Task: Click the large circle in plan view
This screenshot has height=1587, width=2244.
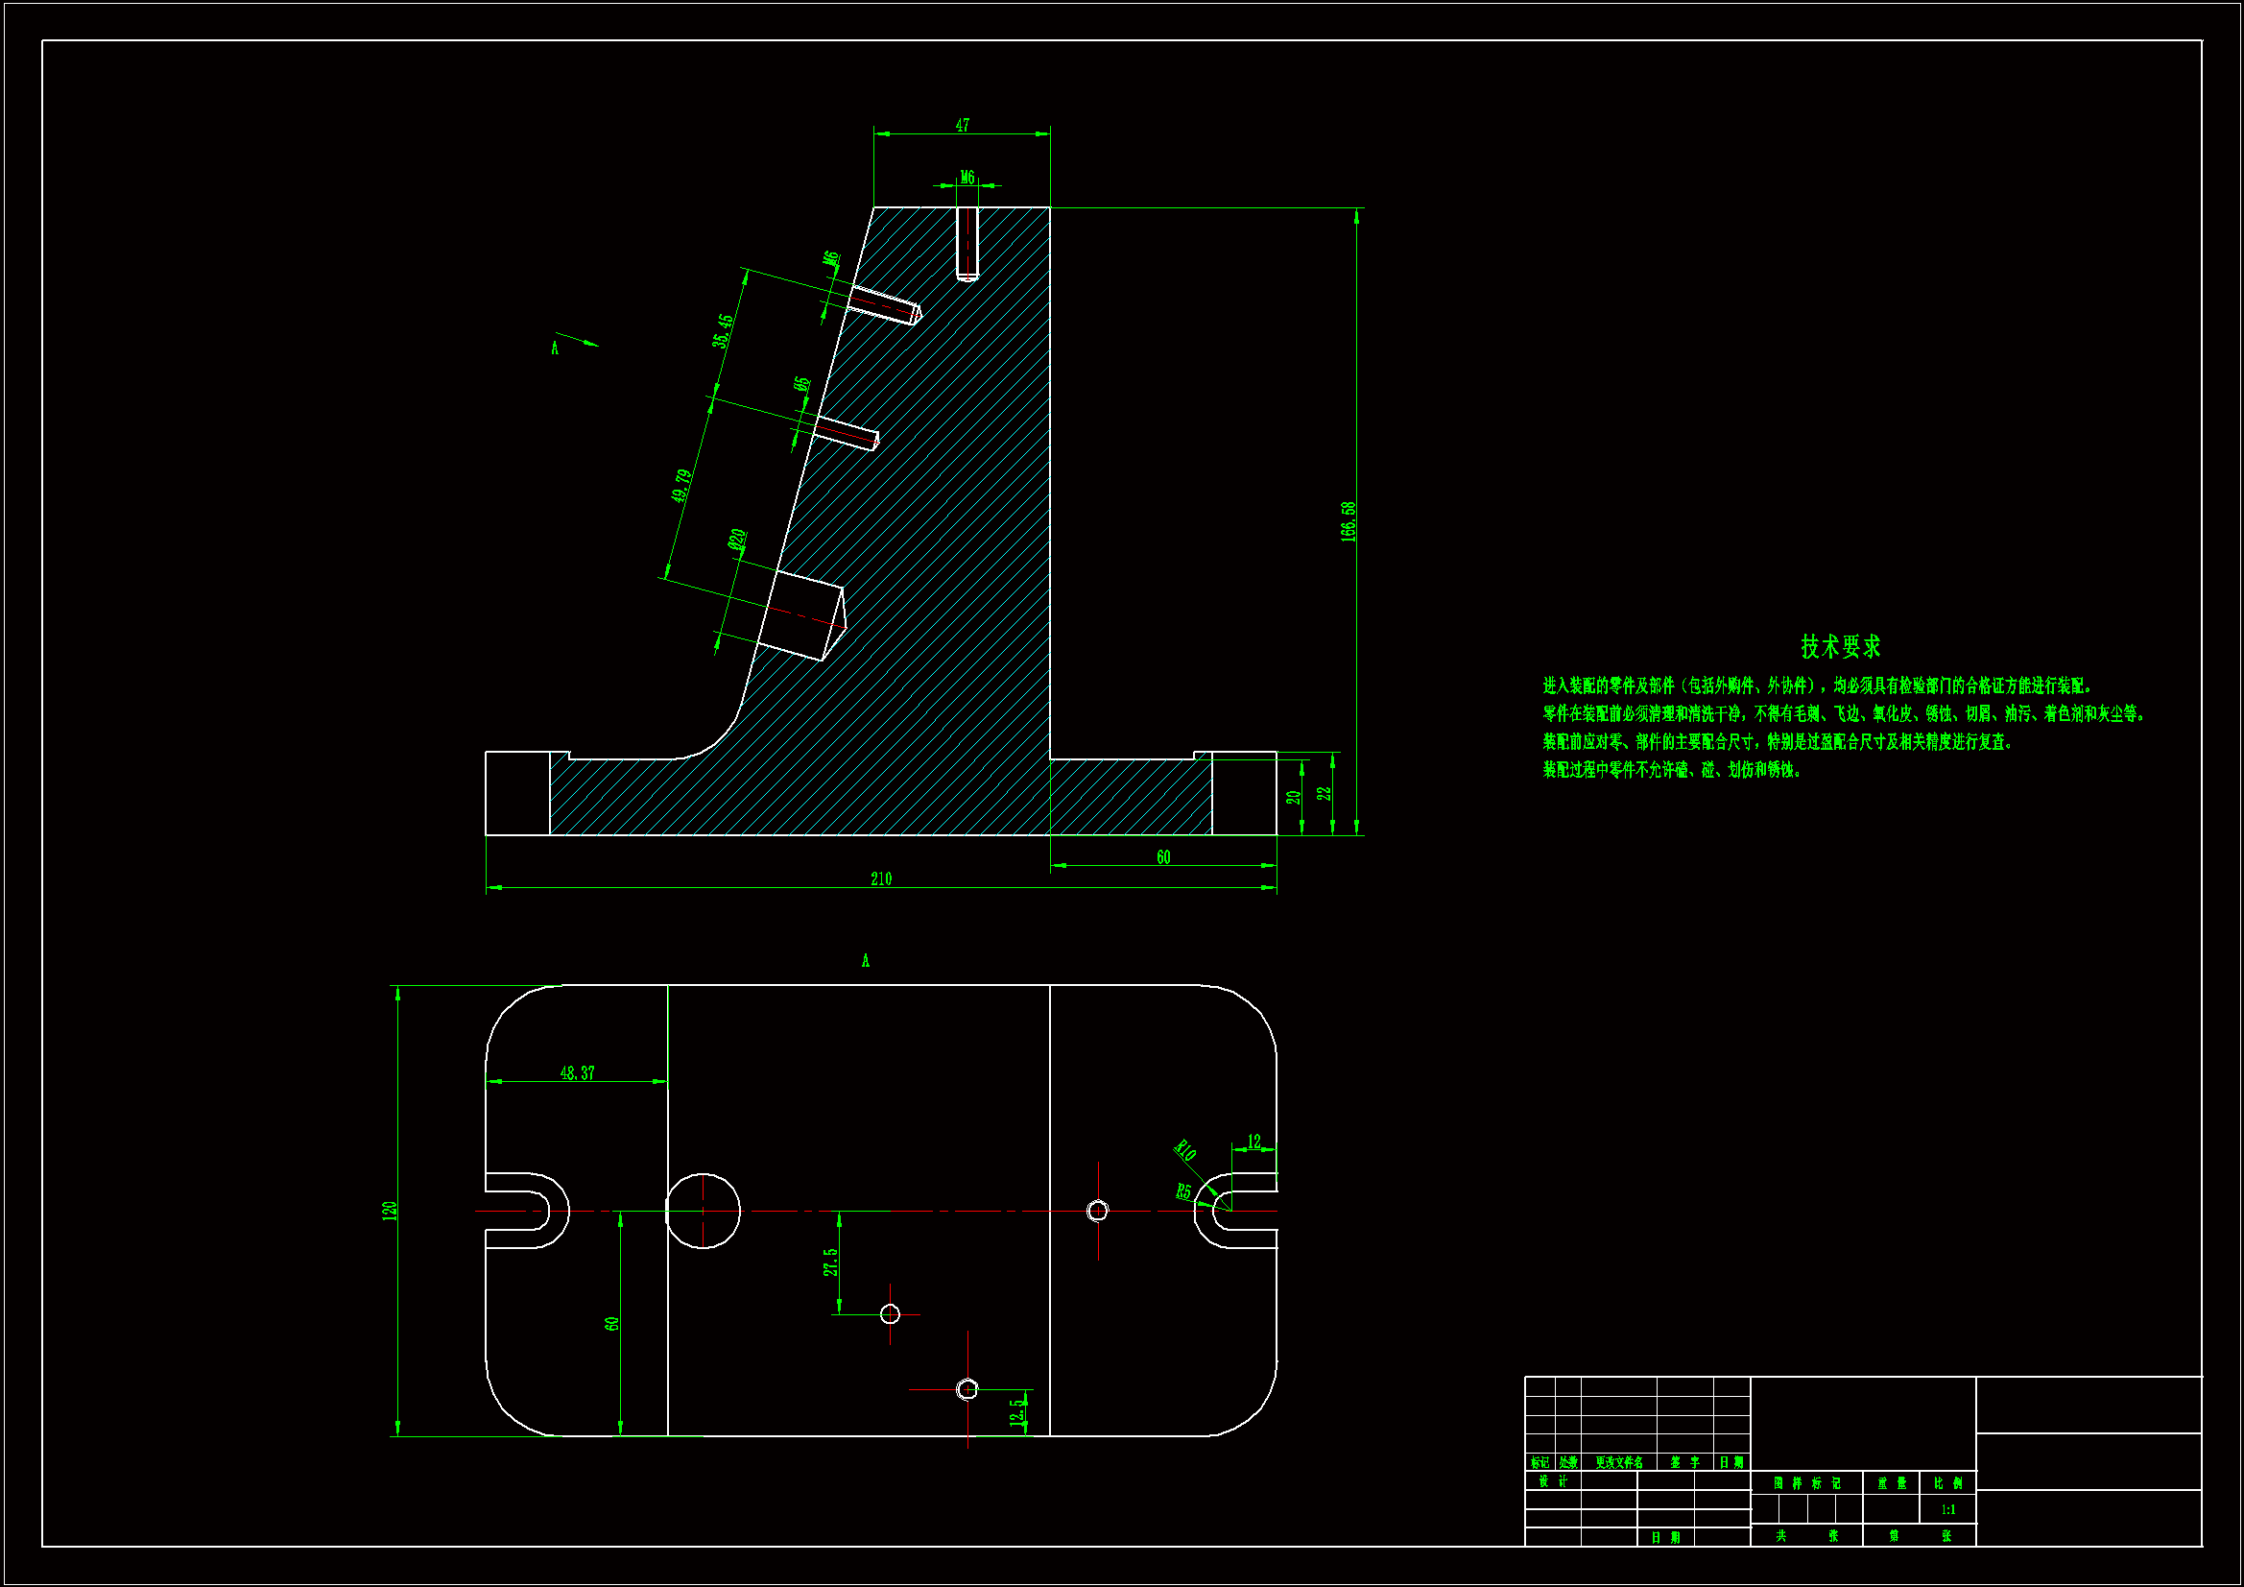Action: [703, 1211]
